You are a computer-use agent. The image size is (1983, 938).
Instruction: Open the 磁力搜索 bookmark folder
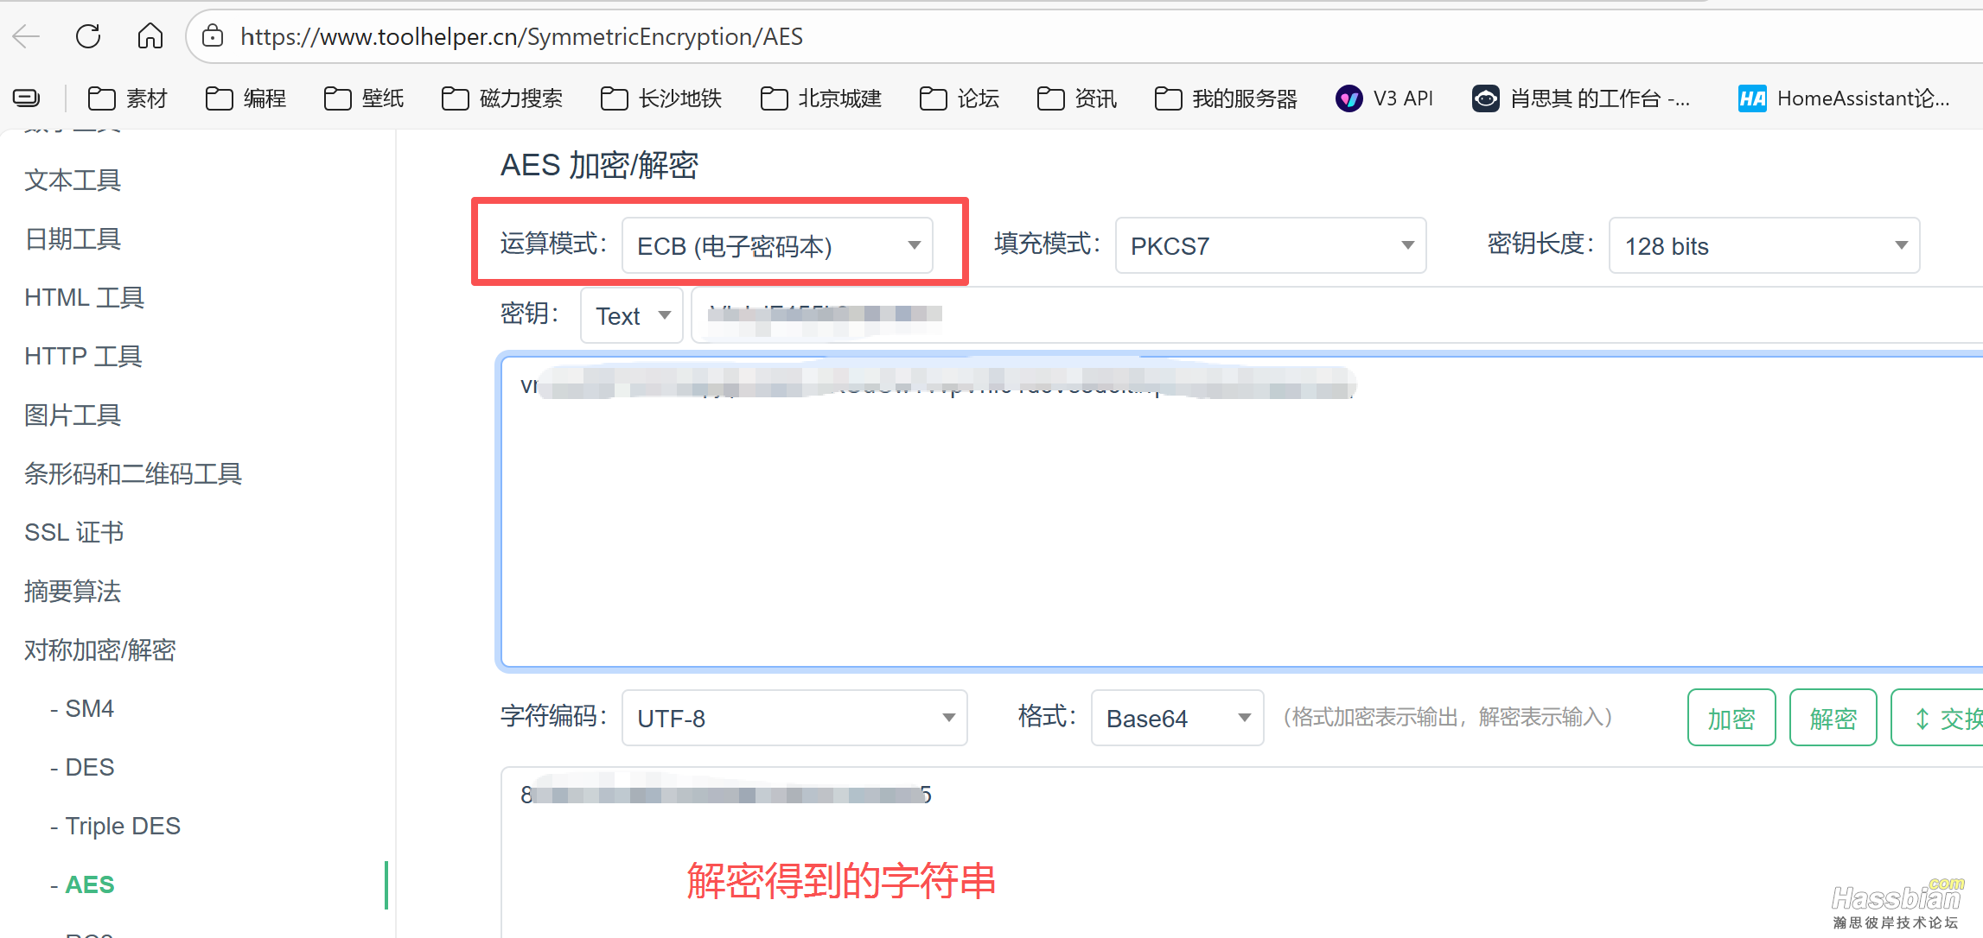501,98
